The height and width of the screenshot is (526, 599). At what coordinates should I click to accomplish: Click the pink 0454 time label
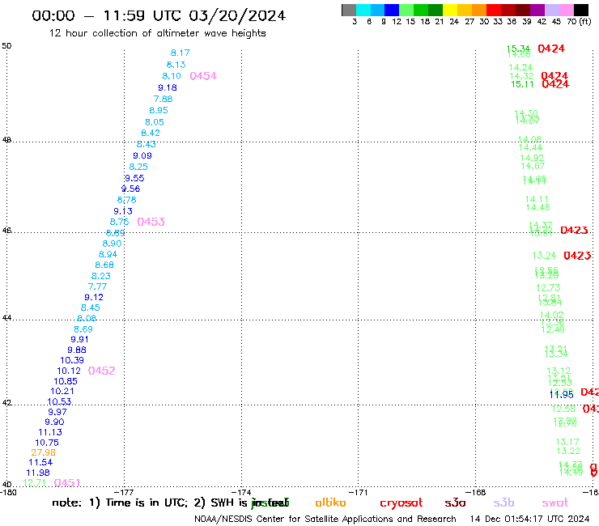tap(203, 76)
